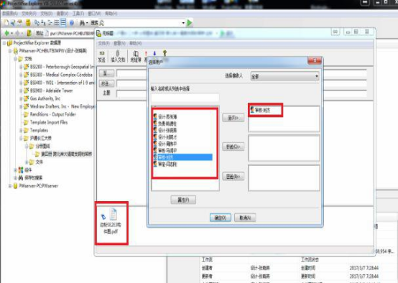Click the 至... button in message window
This screenshot has width=398, height=283.
point(106,73)
